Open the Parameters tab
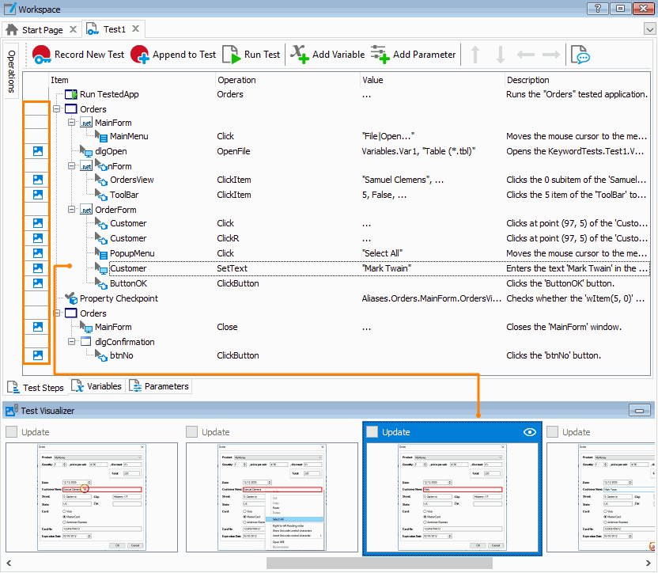 (159, 386)
